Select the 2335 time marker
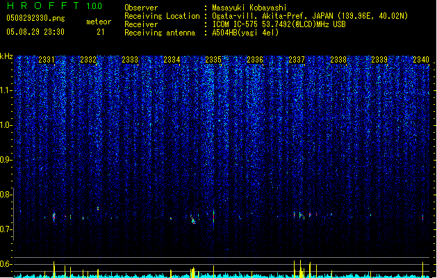 [213, 60]
